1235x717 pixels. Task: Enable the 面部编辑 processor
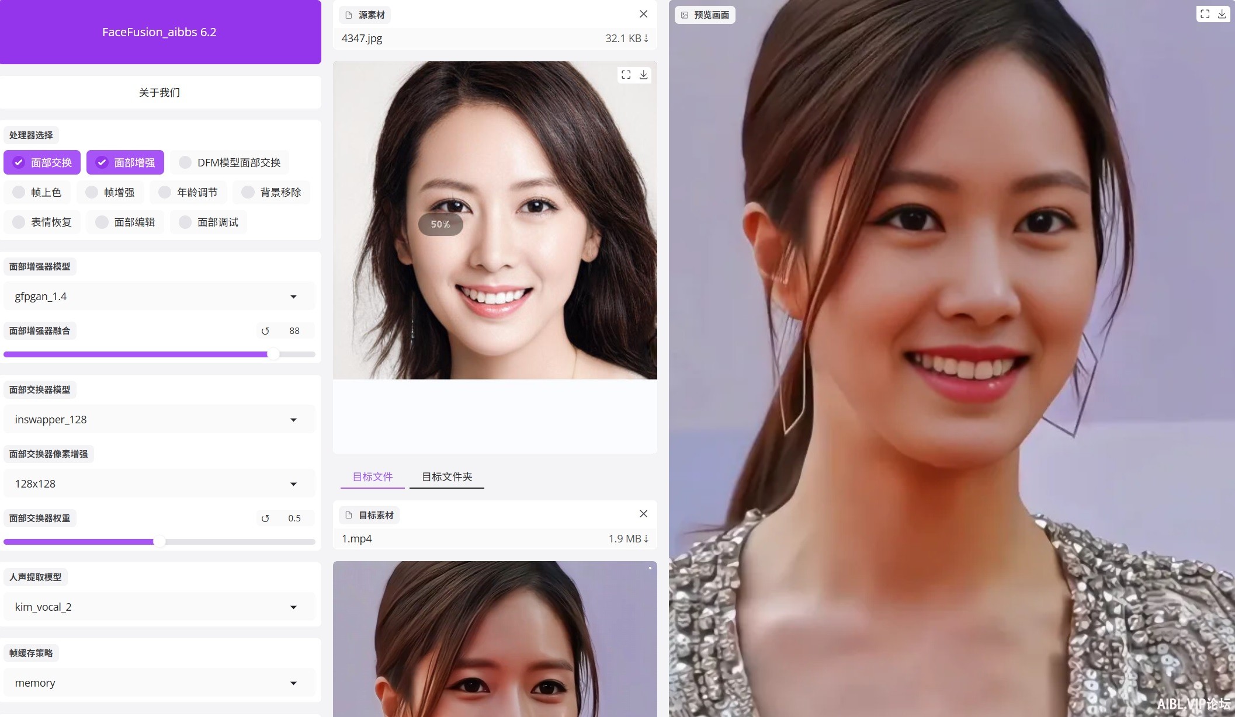coord(125,222)
